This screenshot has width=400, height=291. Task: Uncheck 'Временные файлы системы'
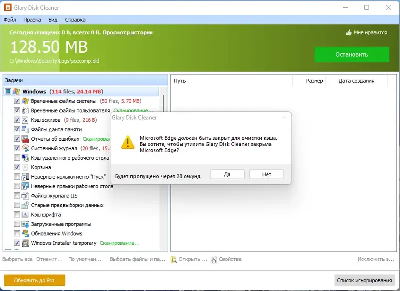click(x=17, y=101)
